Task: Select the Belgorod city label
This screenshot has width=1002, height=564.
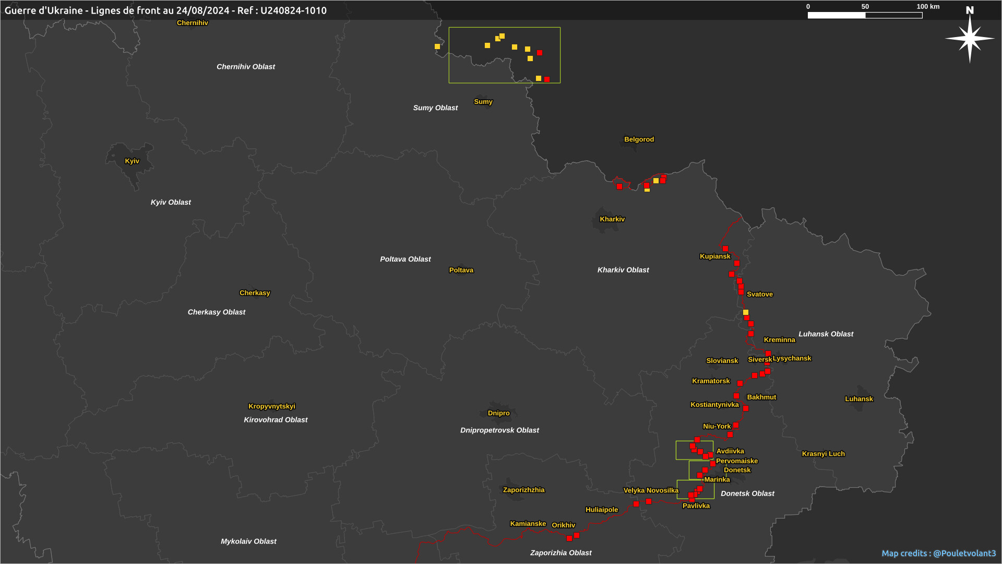Action: click(x=639, y=139)
